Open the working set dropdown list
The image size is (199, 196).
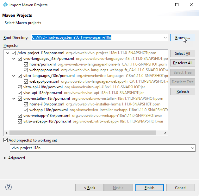pos(193,148)
